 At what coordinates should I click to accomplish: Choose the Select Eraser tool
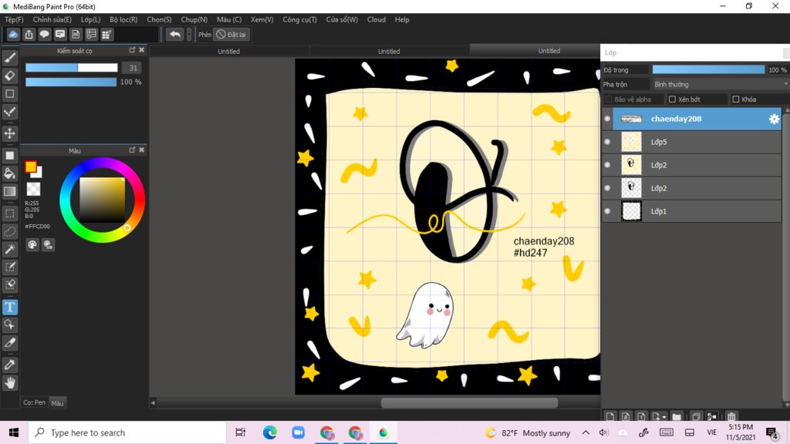point(9,284)
